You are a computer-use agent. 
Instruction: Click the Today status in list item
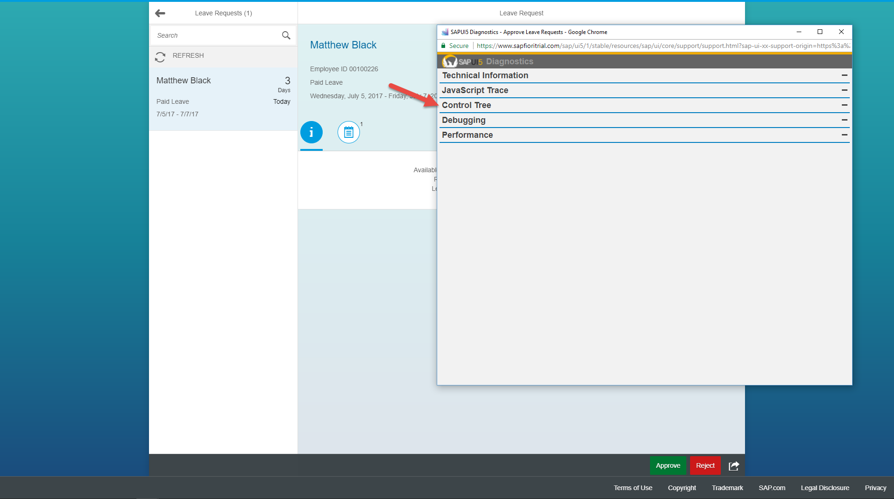point(282,101)
